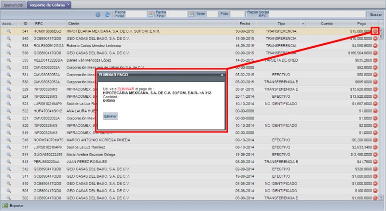Expand the Tipo column dropdown arrow

click(303, 24)
